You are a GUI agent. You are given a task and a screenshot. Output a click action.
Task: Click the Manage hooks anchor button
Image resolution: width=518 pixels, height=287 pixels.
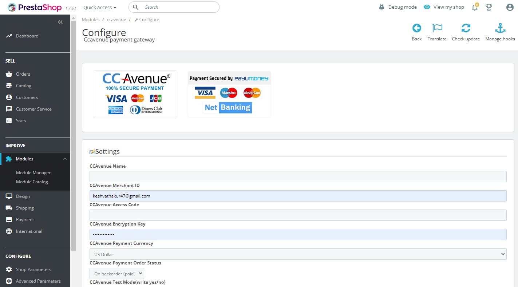click(x=500, y=32)
